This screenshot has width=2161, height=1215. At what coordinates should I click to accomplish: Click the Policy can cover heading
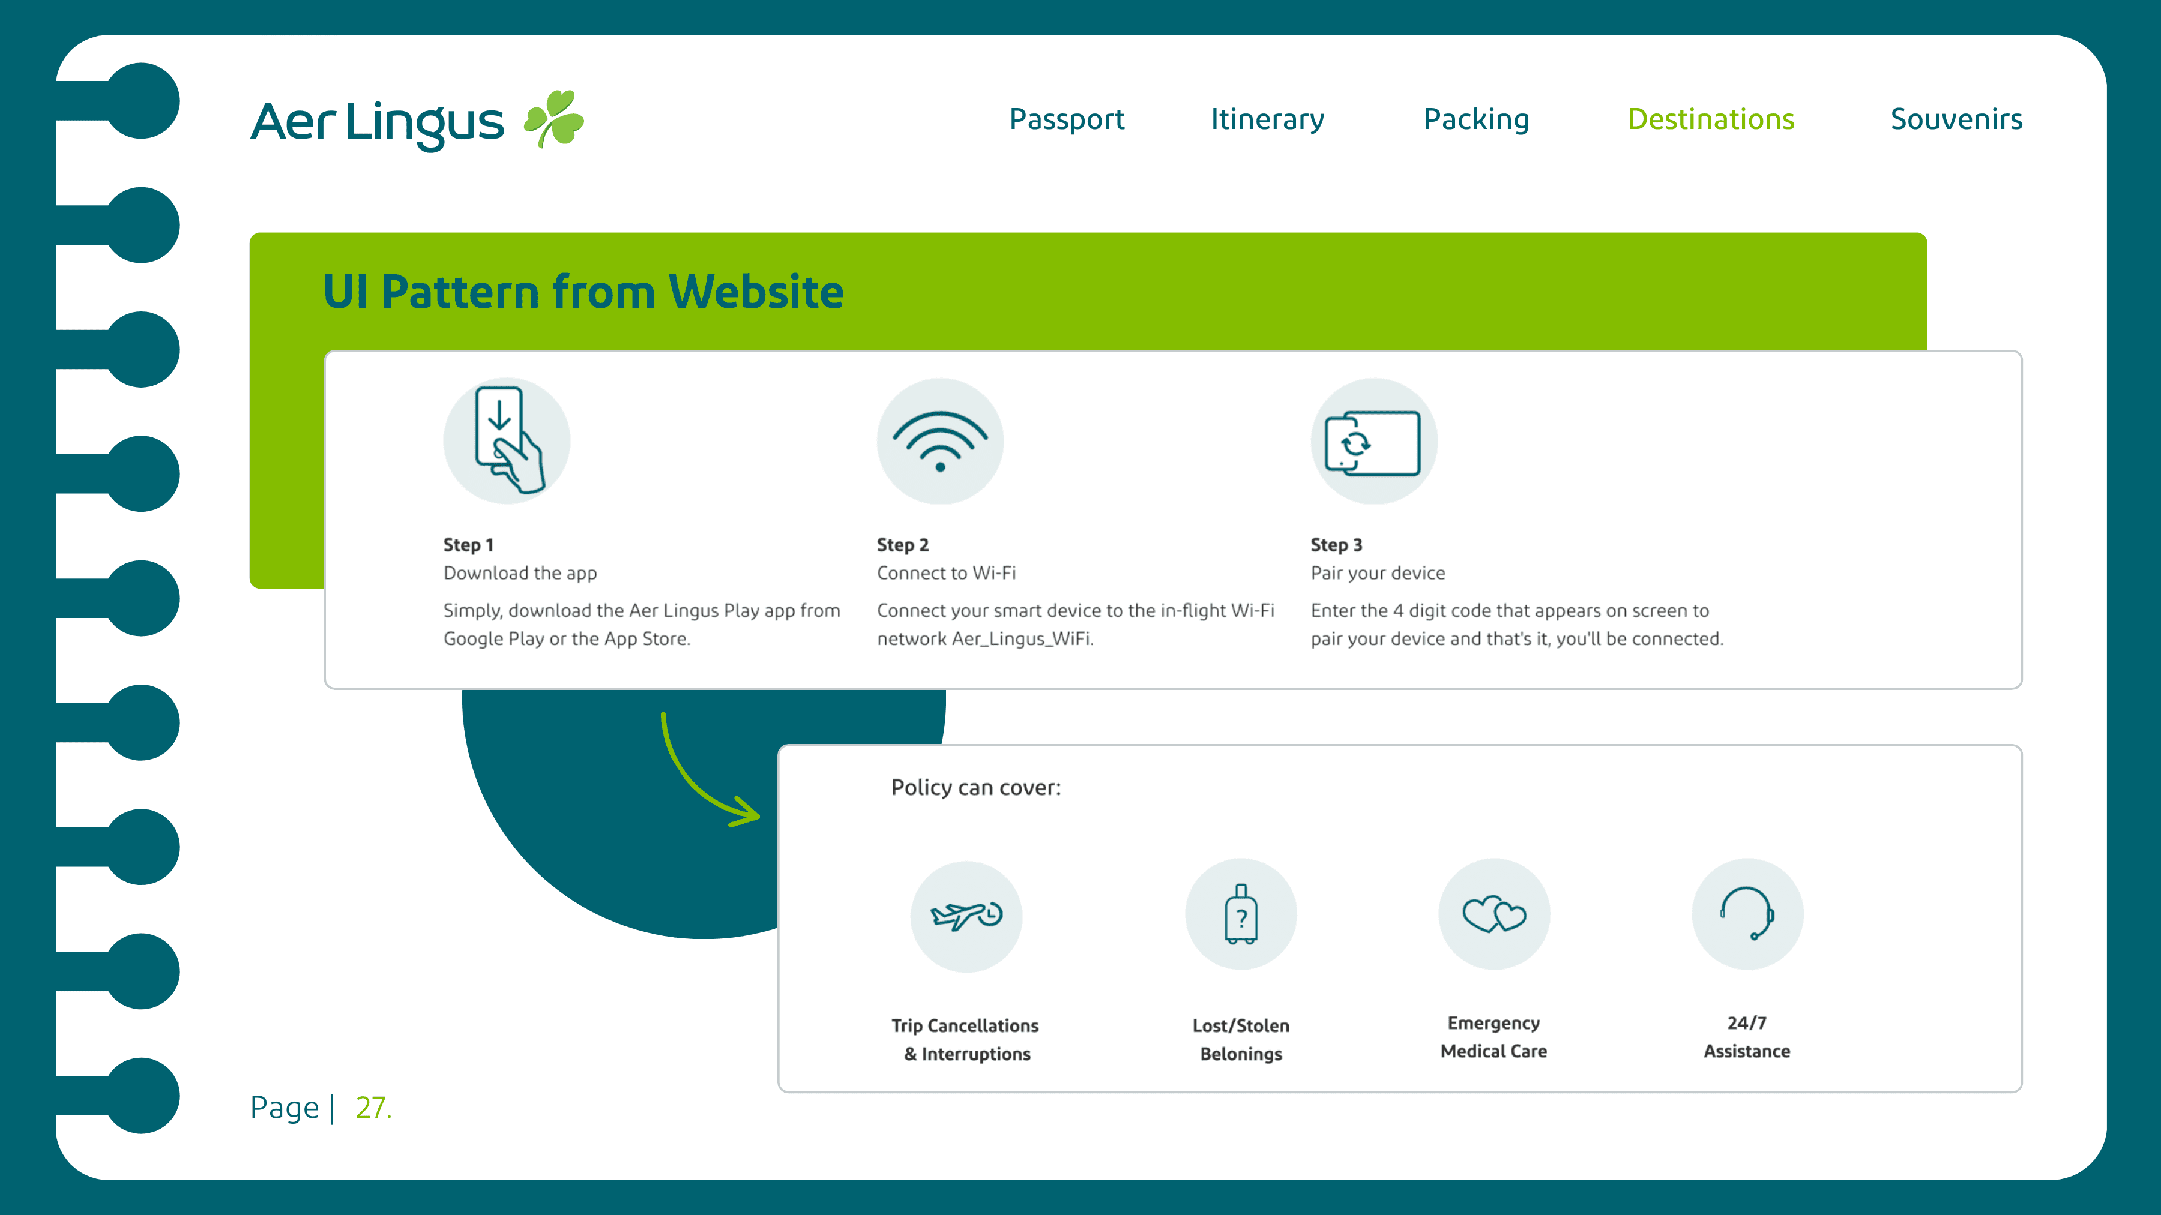[x=975, y=787]
